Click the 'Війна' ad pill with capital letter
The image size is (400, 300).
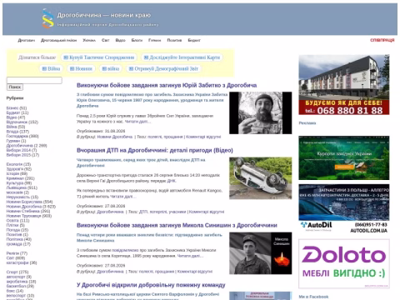click(x=51, y=68)
